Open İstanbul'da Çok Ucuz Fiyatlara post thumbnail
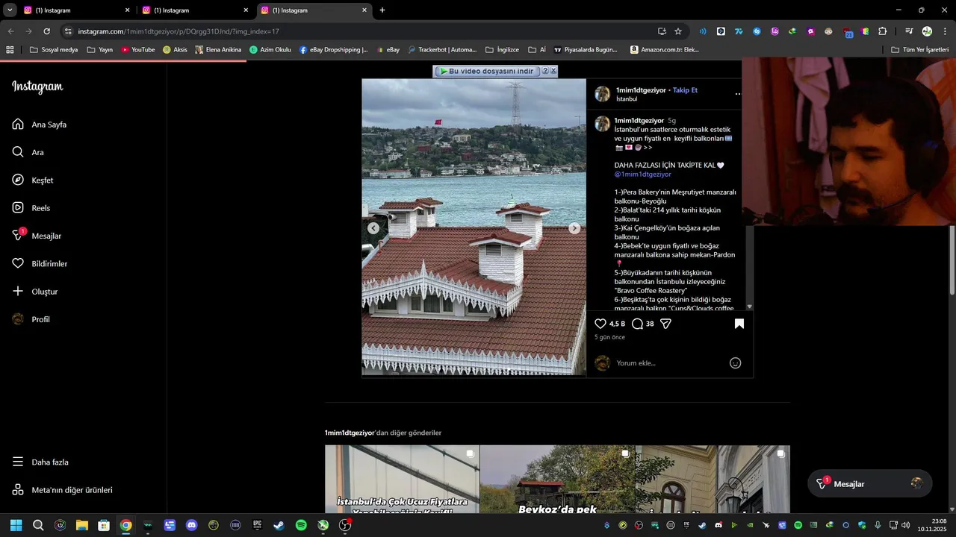 (x=402, y=480)
